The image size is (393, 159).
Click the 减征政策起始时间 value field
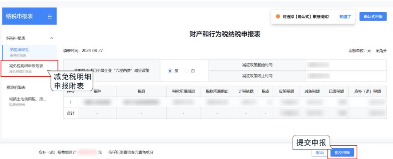(x=346, y=65)
